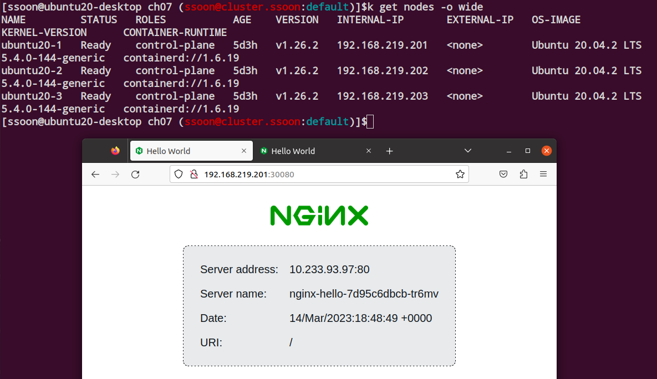Maximize the Firefox window
Screen dimensions: 657x379
[527, 151]
